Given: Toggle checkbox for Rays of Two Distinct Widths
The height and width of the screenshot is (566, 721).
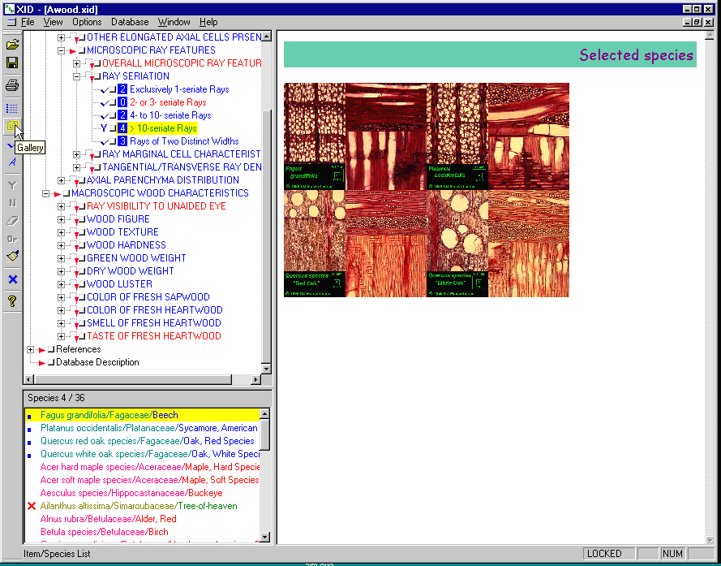Looking at the screenshot, I should 111,141.
